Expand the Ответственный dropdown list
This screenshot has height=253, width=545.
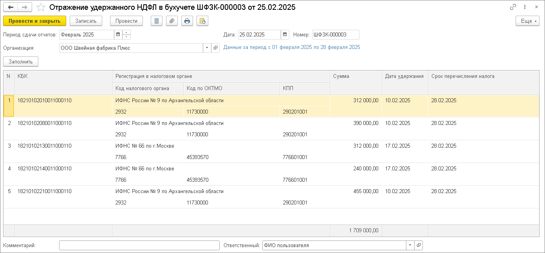(x=410, y=245)
